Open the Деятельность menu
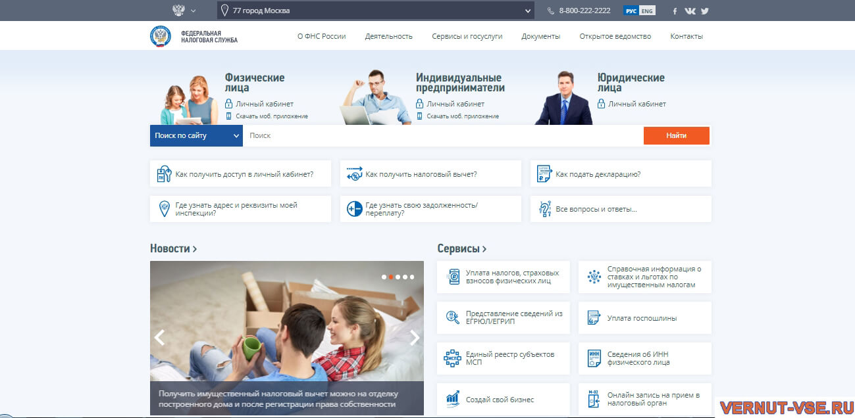This screenshot has height=418, width=855. (389, 36)
